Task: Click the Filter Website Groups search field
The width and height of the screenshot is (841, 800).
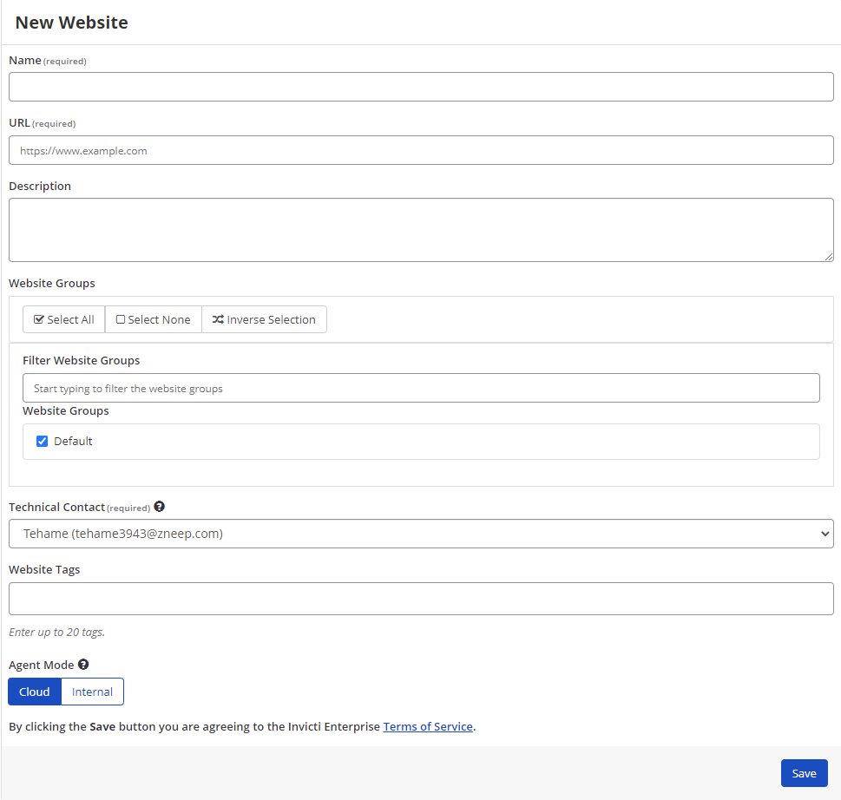Action: 421,388
